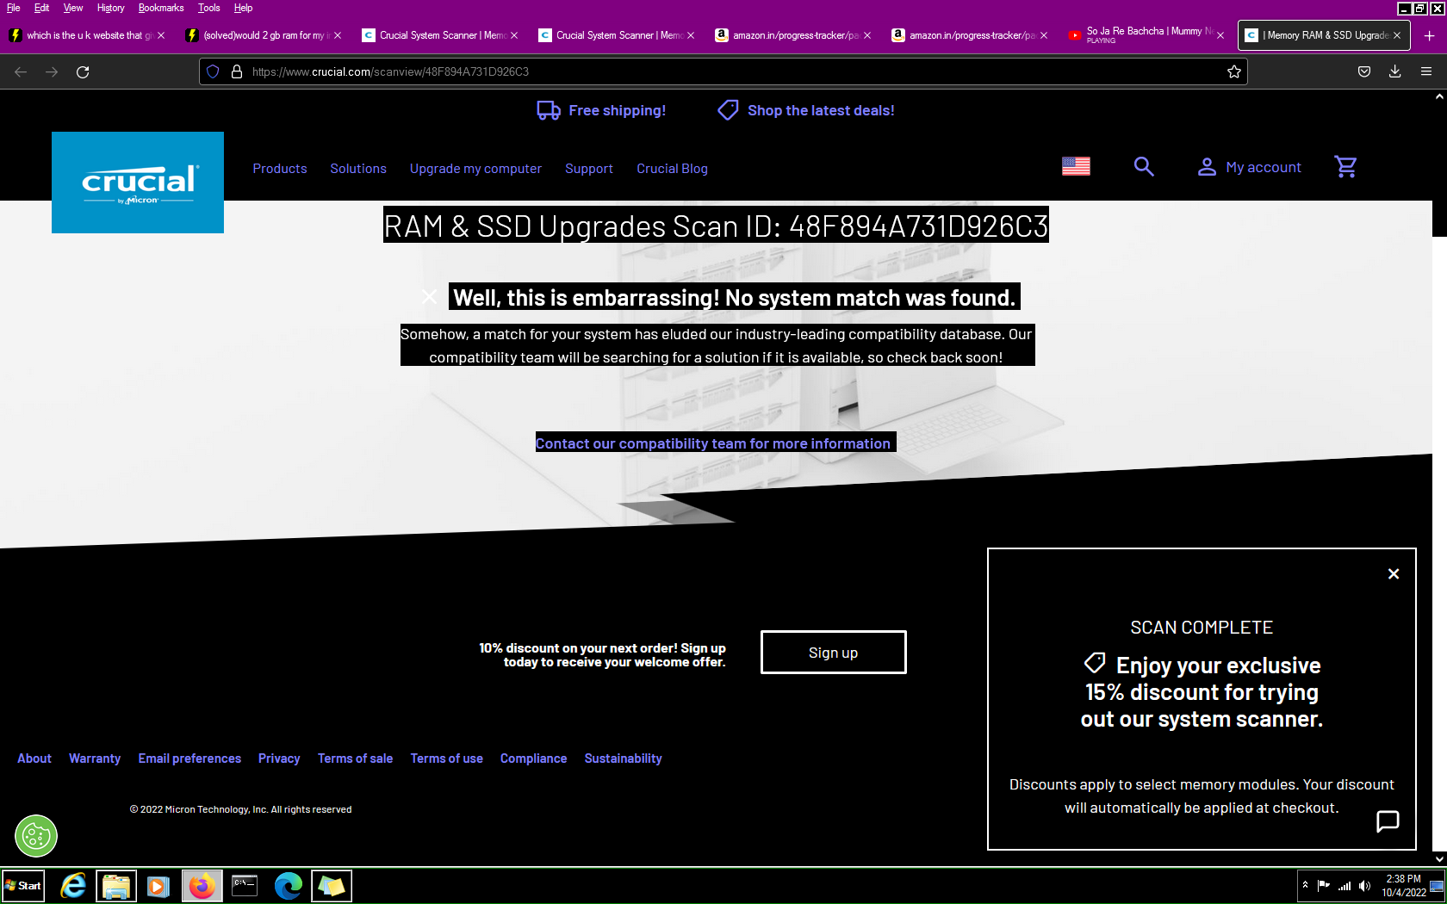Open Microsoft Edge from the taskbar
Screen dimensions: 1447x904
(x=288, y=885)
